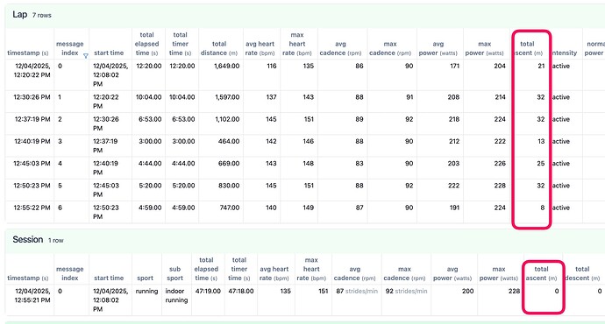Select lap 4 avg cadence value 83

(359, 164)
